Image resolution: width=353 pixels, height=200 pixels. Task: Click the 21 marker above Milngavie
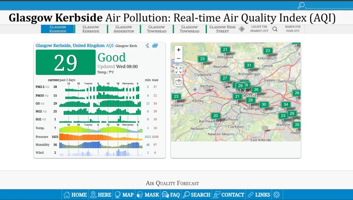click(x=225, y=50)
